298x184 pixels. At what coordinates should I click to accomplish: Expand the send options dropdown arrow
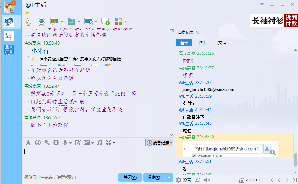(169, 178)
